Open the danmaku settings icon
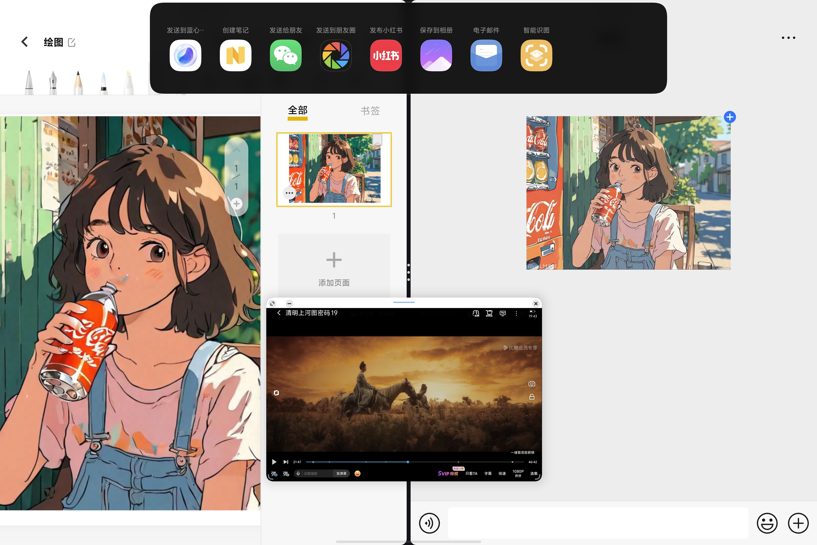Image resolution: width=817 pixels, height=545 pixels. [286, 473]
